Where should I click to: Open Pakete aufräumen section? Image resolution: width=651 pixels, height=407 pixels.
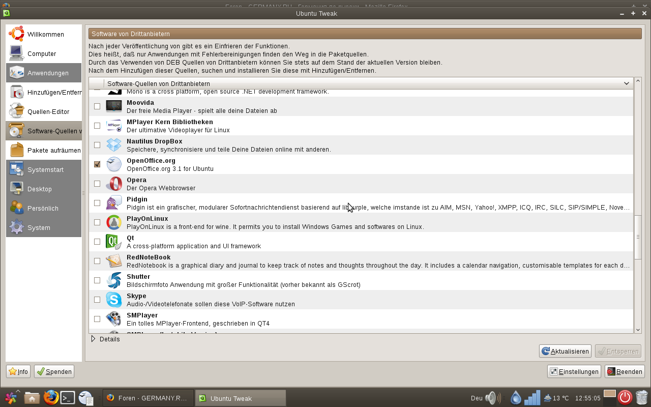(44, 150)
